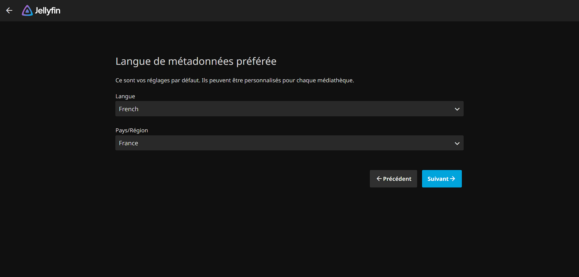Select the 'French' value text
The image size is (579, 277).
pos(129,109)
